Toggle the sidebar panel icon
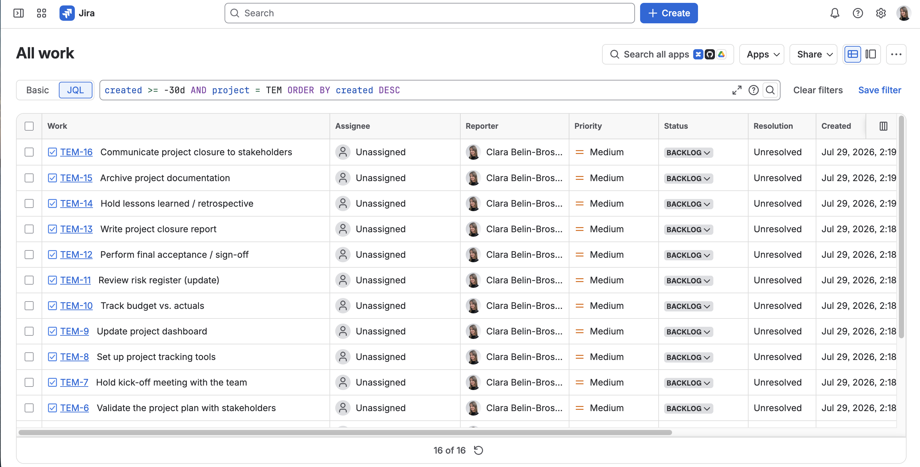Image resolution: width=920 pixels, height=467 pixels. [18, 13]
